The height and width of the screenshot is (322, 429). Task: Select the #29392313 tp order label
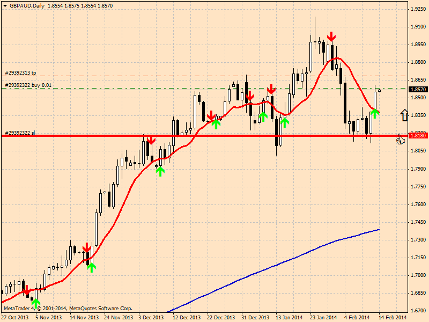[x=20, y=73]
